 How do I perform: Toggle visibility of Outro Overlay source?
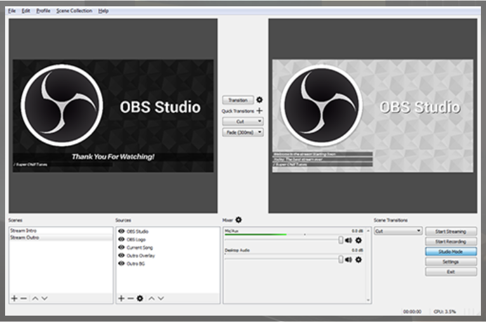coord(122,255)
